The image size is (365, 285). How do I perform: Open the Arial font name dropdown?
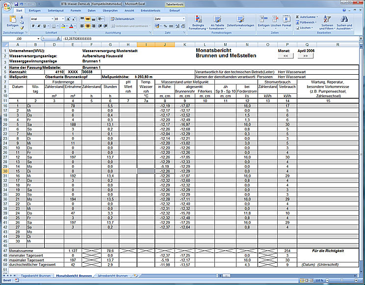(52, 19)
